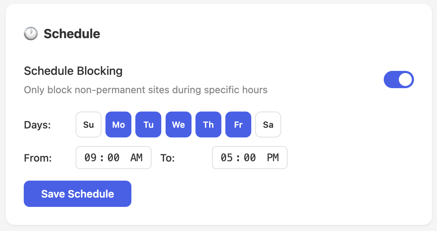Deselect Tuesday from the schedule days

(x=148, y=124)
